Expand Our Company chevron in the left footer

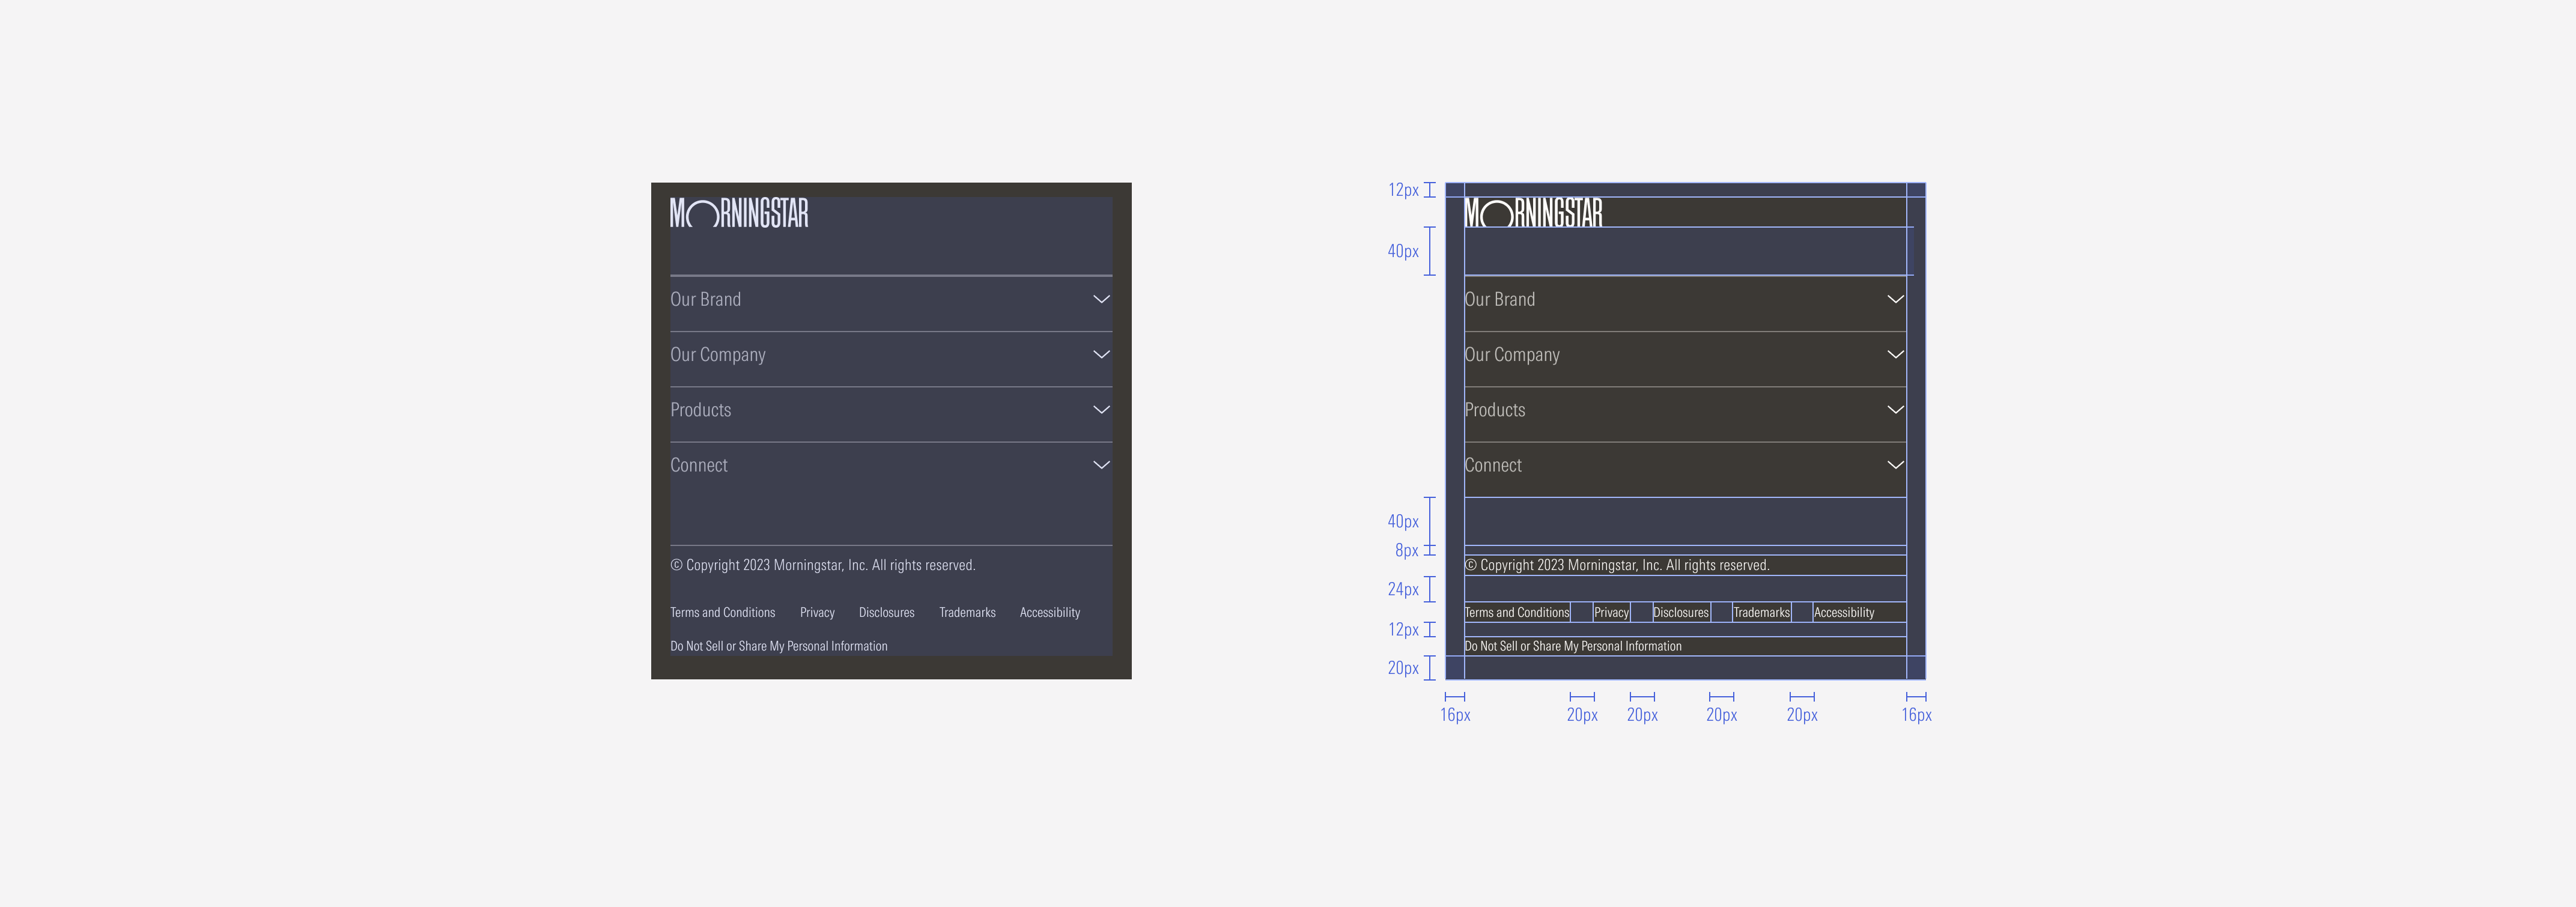click(1101, 354)
